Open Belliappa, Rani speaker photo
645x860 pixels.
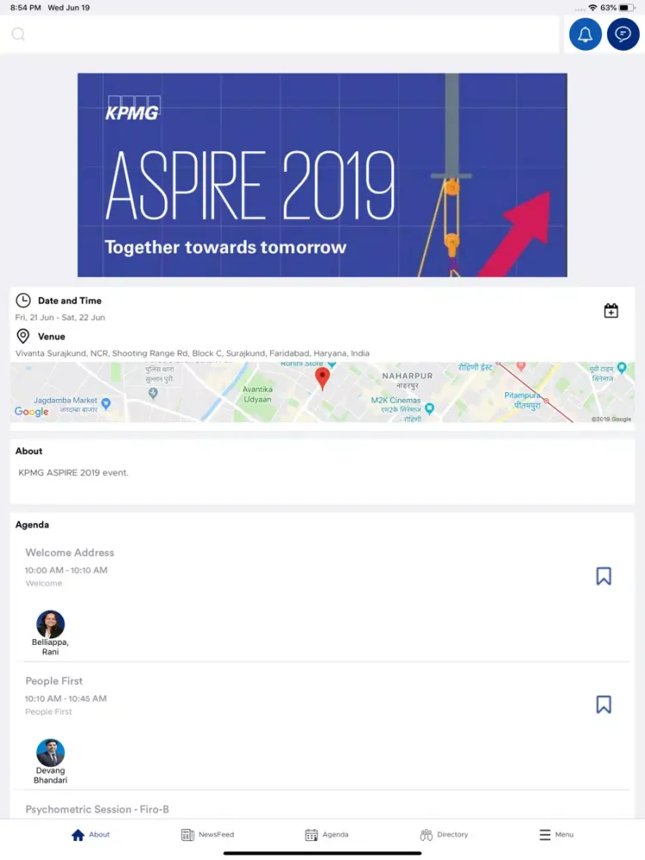click(x=51, y=624)
